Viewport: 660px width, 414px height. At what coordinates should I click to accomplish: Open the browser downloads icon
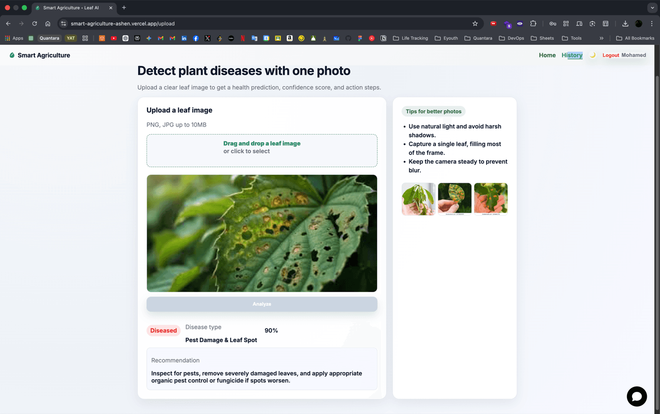coord(625,24)
